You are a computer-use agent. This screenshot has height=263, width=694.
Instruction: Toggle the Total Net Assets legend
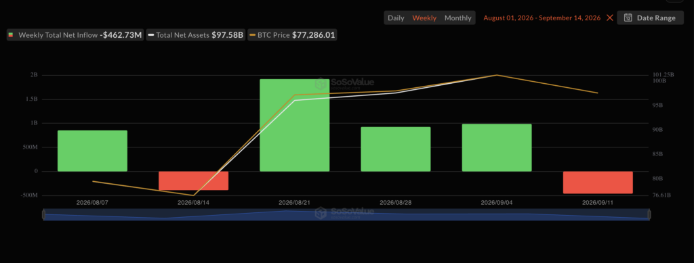[195, 35]
